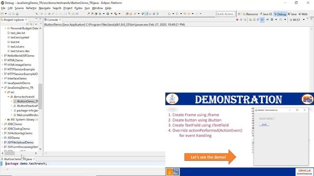314x176 pixels.
Task: Click Remove Launch icon in Console toolbar
Action: coord(241,20)
